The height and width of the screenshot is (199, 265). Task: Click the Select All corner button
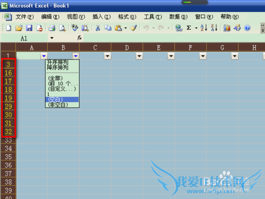(8, 47)
